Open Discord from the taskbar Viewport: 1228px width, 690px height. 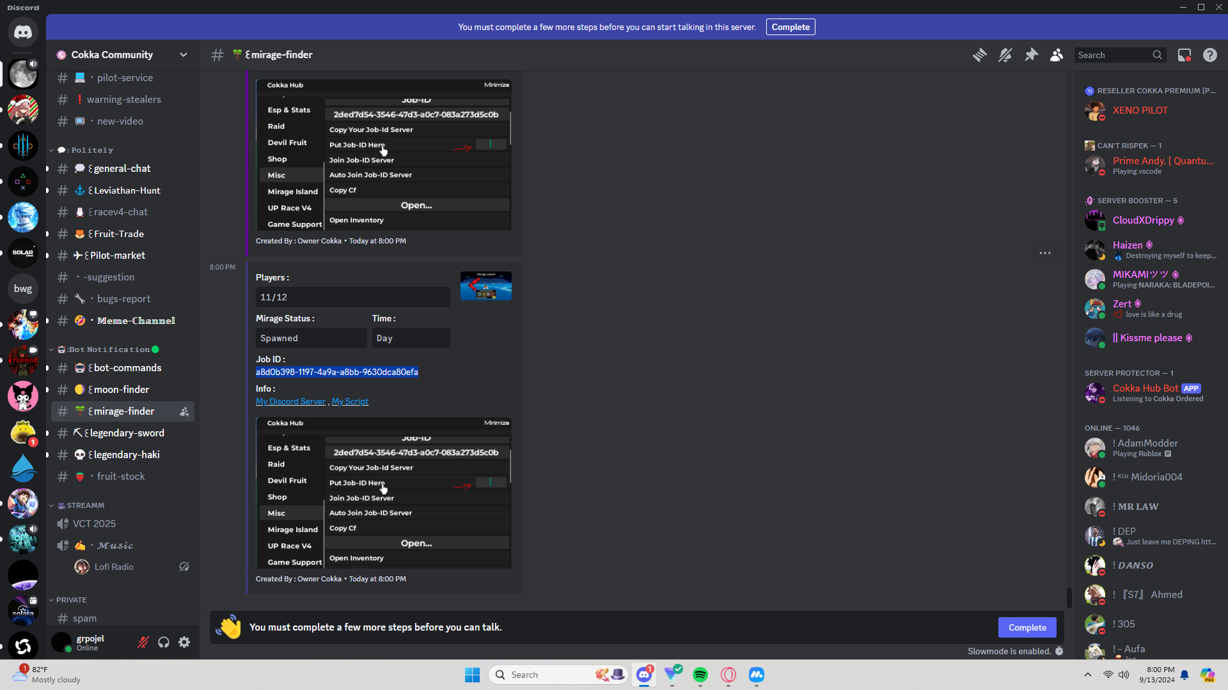point(644,675)
